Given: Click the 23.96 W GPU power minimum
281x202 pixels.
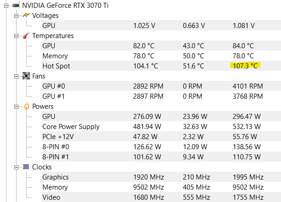Looking at the screenshot, I should click(x=195, y=117).
